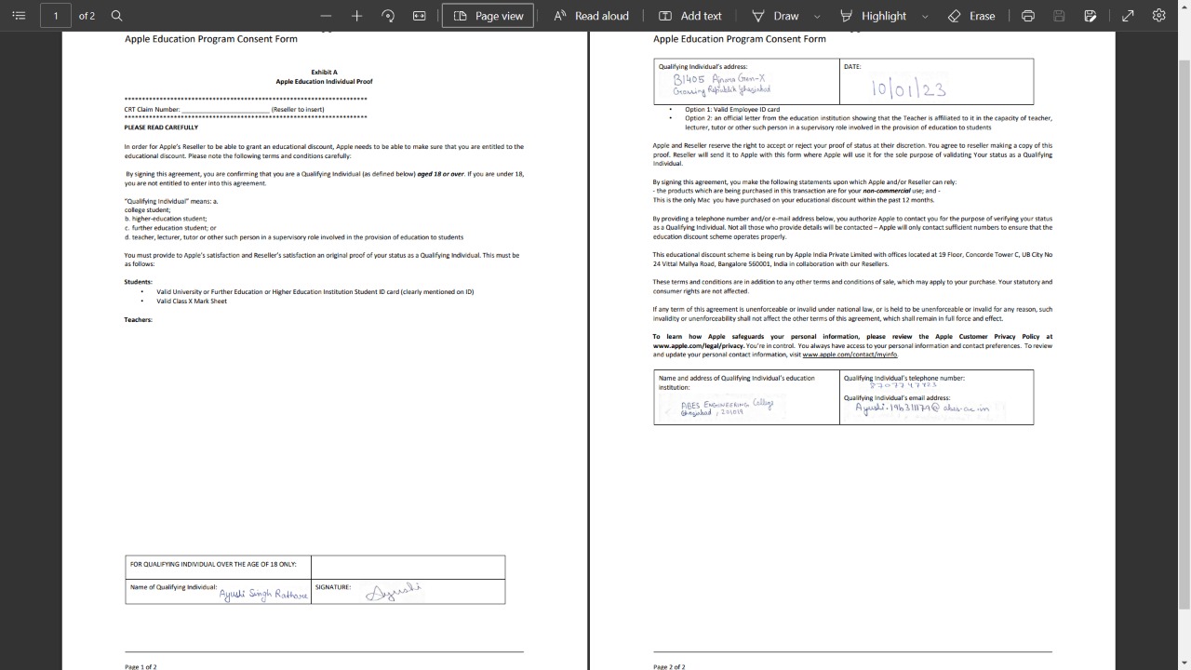Zoom in with the plus button
The image size is (1191, 670).
pos(357,16)
